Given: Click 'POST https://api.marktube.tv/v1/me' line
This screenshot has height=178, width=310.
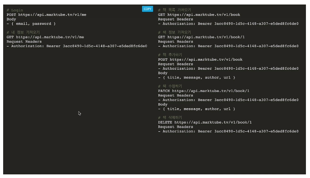Looking at the screenshot, I should pyautogui.click(x=46, y=14).
